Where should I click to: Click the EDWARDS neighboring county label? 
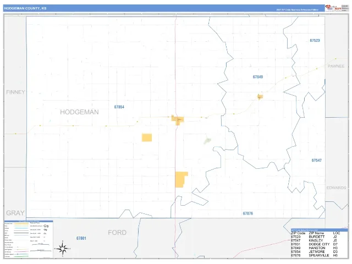click(336, 188)
